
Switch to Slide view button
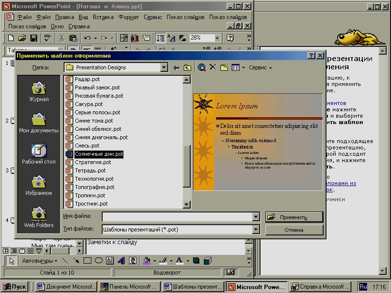click(22, 251)
